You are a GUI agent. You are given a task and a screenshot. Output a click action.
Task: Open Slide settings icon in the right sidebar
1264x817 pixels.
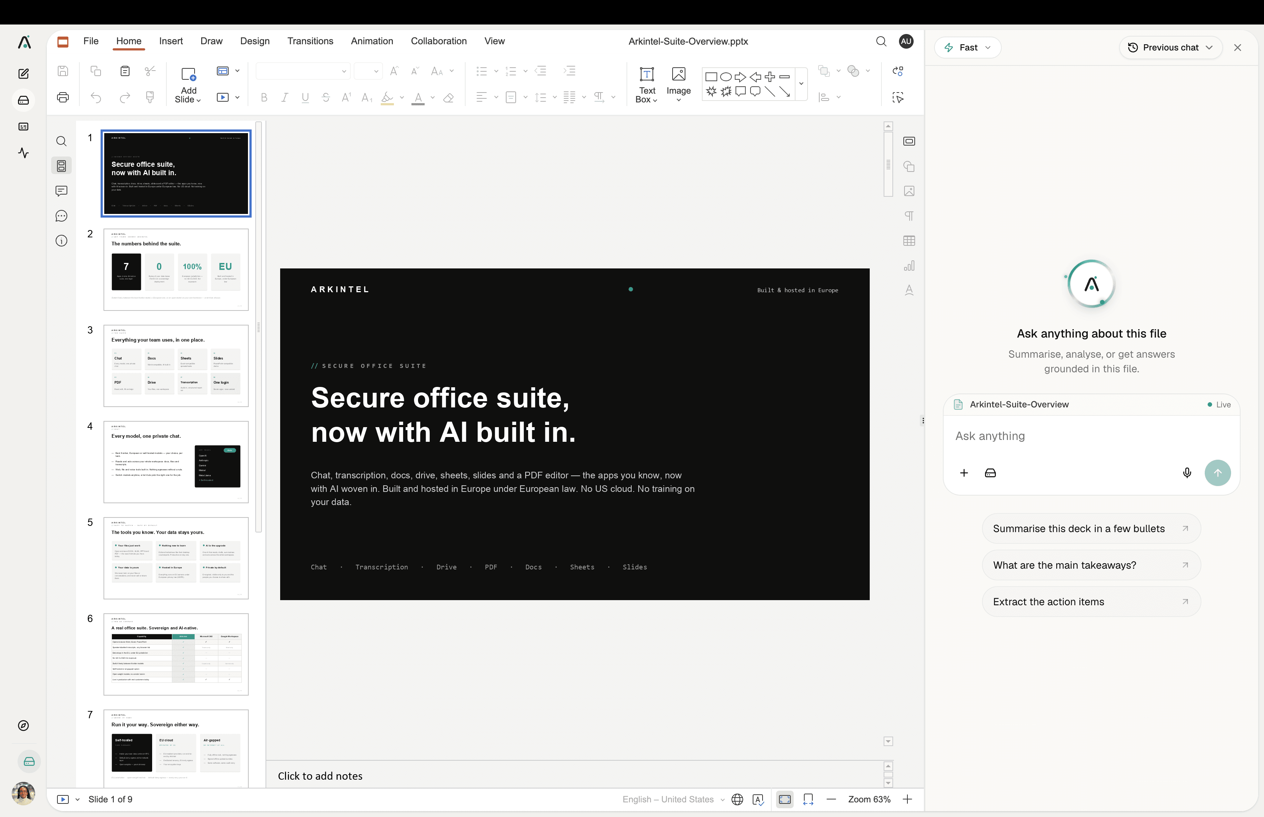tap(909, 141)
